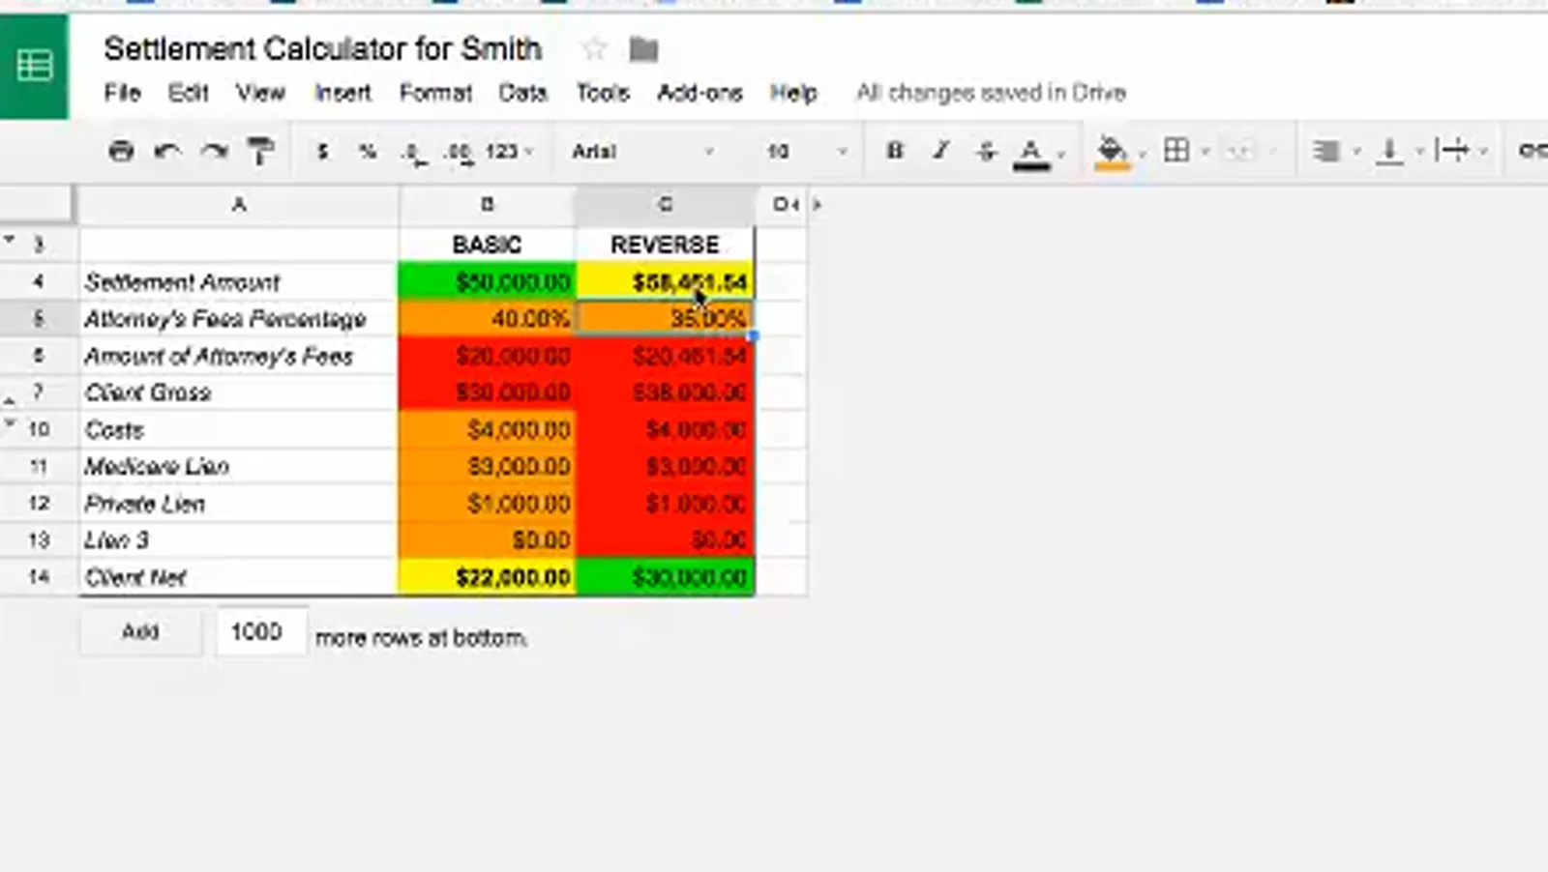
Task: Click the Add rows button
Action: [x=141, y=631]
